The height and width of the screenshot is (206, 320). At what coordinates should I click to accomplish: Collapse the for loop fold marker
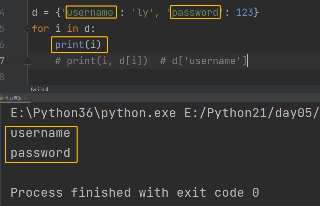coord(27,29)
